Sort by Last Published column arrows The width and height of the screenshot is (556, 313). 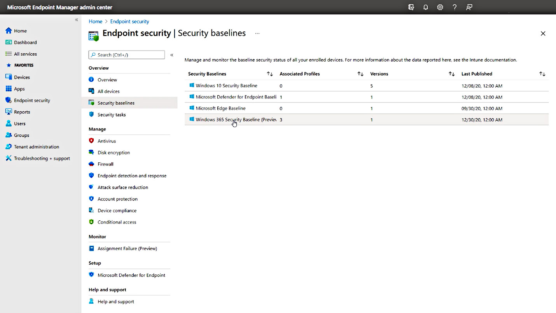click(542, 74)
